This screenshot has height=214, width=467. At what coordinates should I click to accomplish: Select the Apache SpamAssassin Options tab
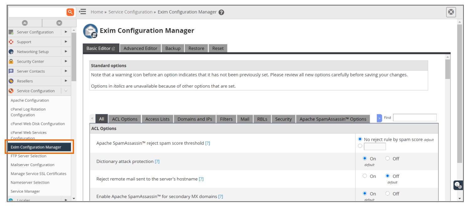(333, 119)
